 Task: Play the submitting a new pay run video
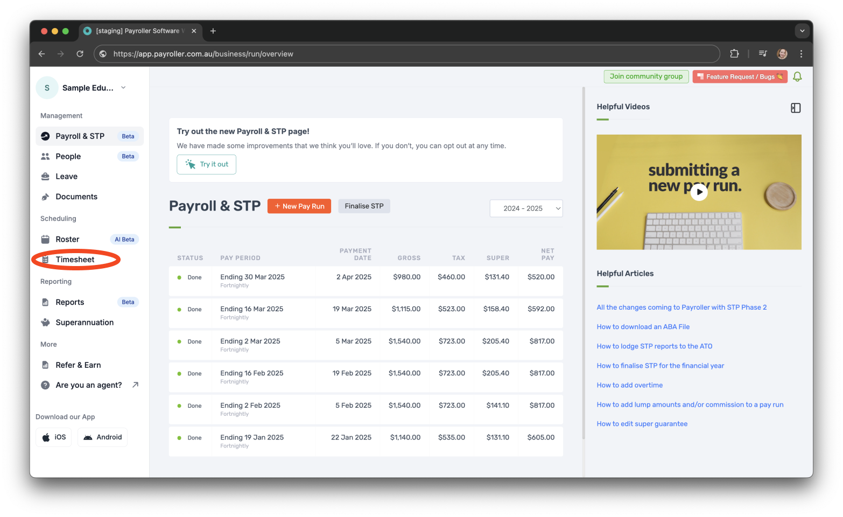click(x=698, y=191)
